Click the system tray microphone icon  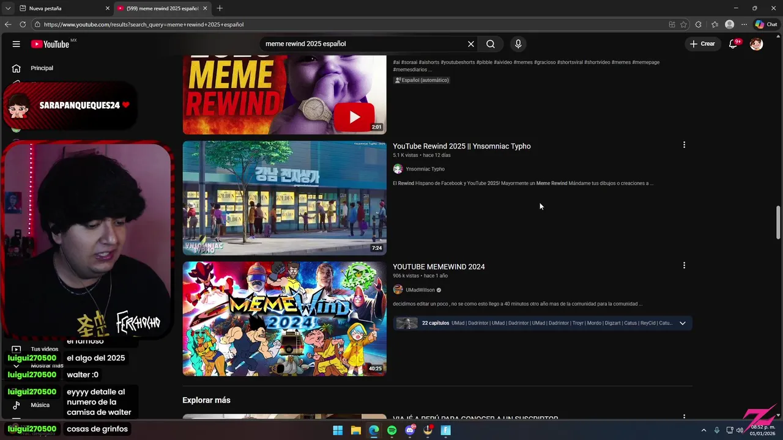(717, 430)
